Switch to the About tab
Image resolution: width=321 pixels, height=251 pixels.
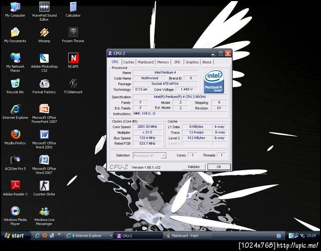click(207, 62)
